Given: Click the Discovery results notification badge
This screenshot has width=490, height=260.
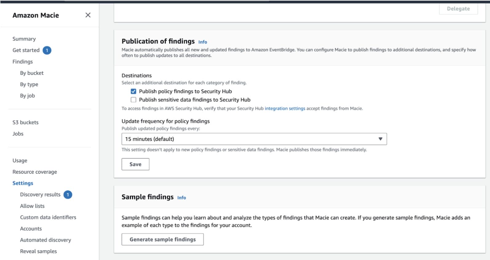Looking at the screenshot, I should pyautogui.click(x=68, y=195).
